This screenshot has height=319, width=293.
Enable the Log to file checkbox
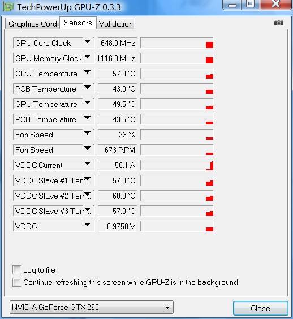(x=16, y=270)
